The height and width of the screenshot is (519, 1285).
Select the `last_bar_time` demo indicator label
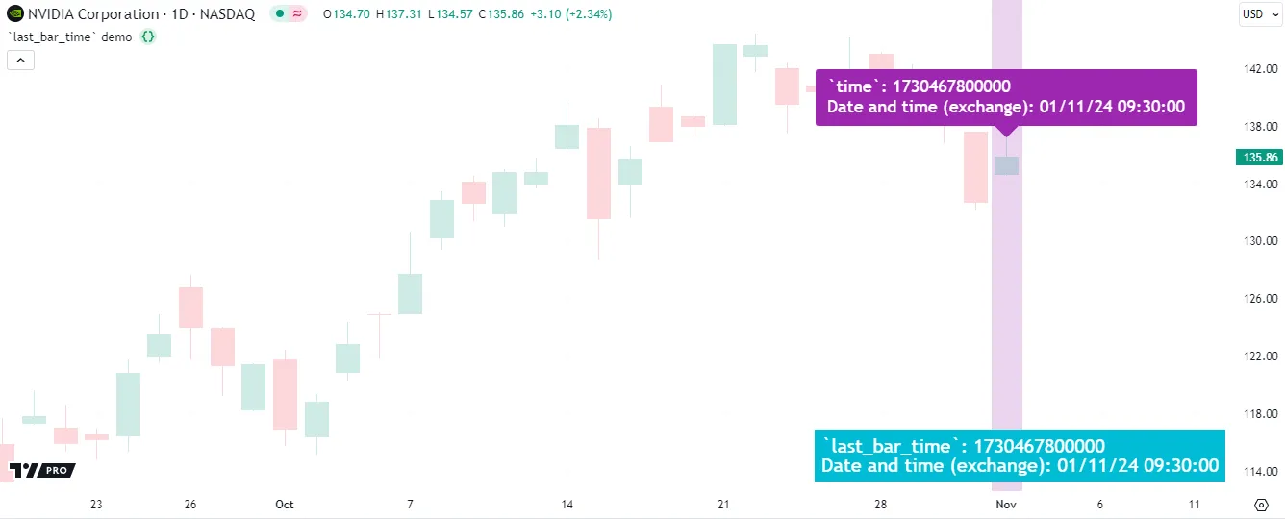coord(69,37)
